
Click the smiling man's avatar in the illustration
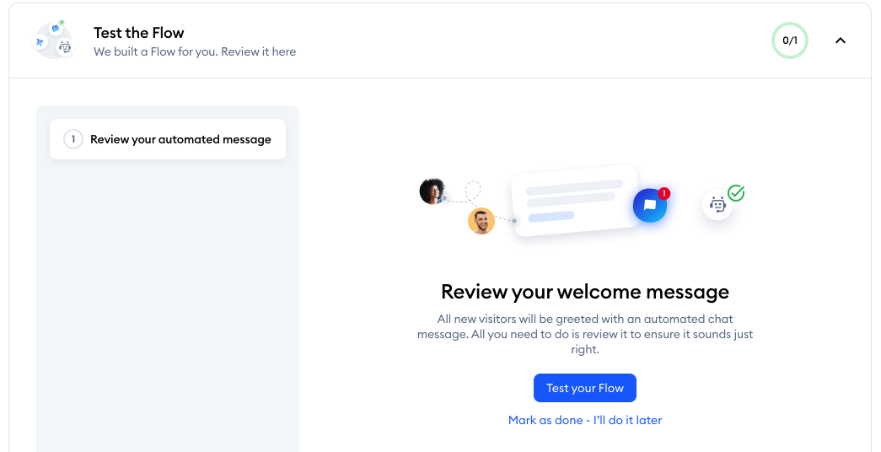[481, 221]
